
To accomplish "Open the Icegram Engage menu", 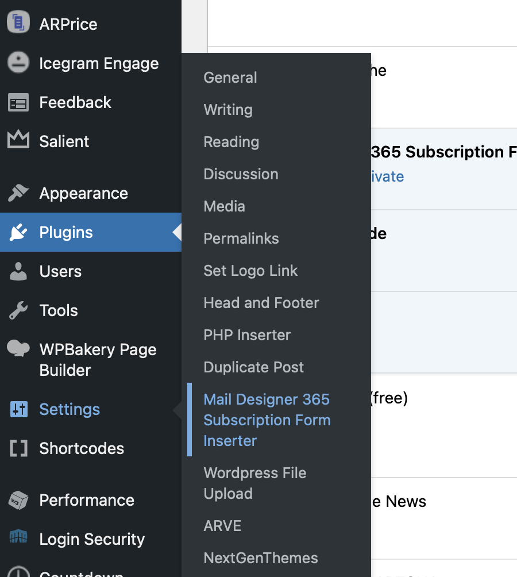I will tap(99, 63).
